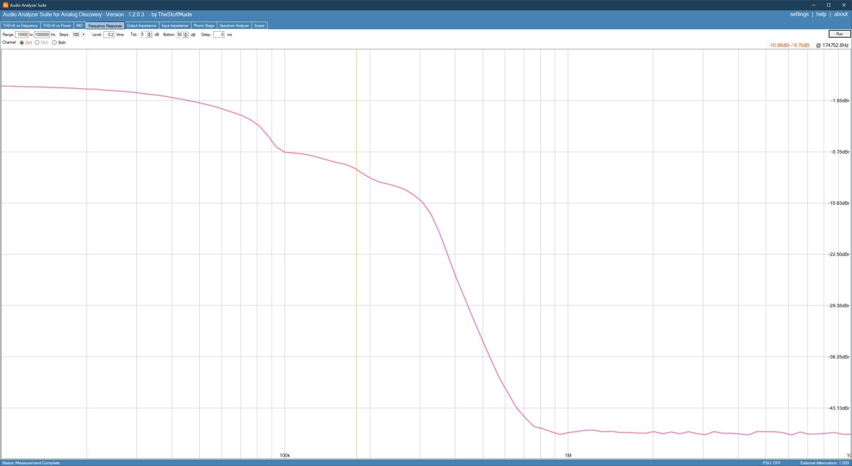Click the -29.38dBr axis label
This screenshot has width=852, height=466.
[x=839, y=305]
